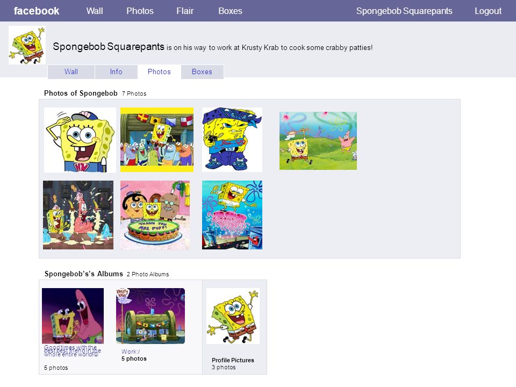516x387 pixels.
Task: Open Photos in the top navigation bar
Action: tap(140, 11)
